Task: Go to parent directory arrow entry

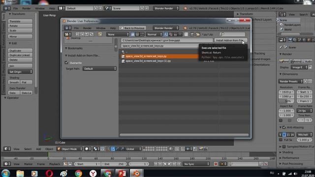Action: click(x=123, y=52)
